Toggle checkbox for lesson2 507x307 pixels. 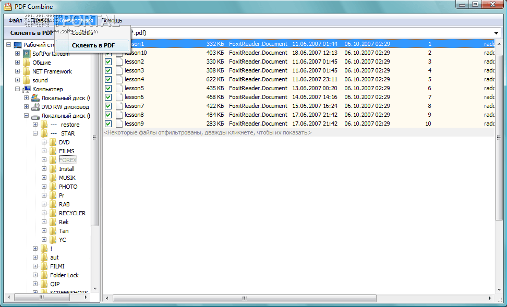pyautogui.click(x=108, y=62)
